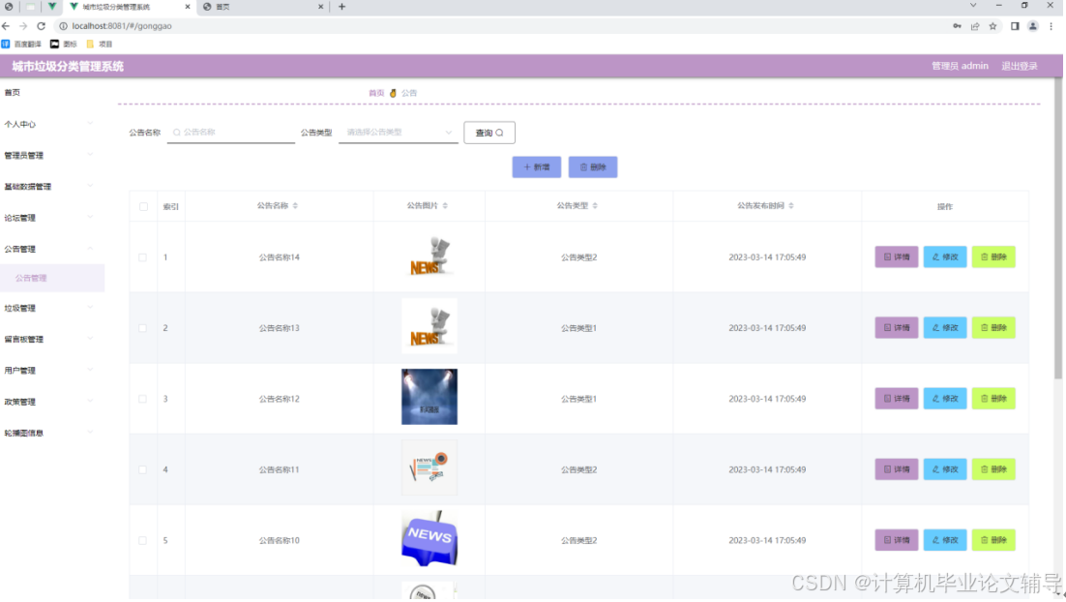The width and height of the screenshot is (1066, 602).
Task: Check the checkbox for row 公告名称14
Action: [x=142, y=256]
